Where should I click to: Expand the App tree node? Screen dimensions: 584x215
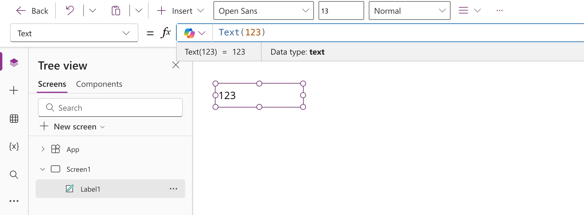(43, 149)
